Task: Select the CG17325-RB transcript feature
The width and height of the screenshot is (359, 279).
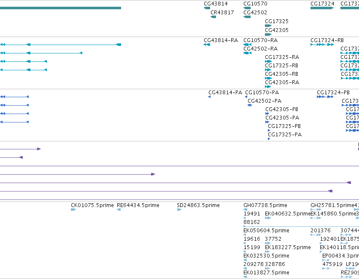Action: click(268, 70)
